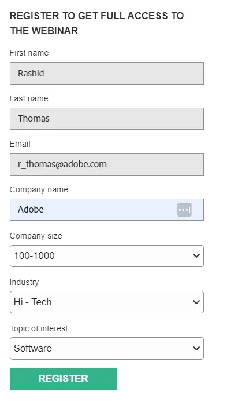Click the Last name label

tap(29, 98)
